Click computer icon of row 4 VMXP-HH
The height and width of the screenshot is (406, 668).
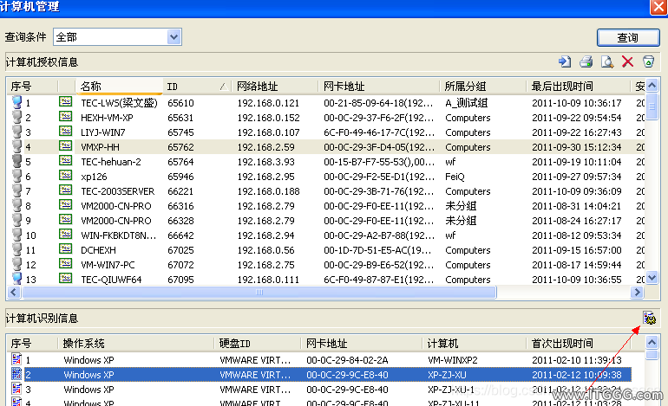(x=17, y=146)
